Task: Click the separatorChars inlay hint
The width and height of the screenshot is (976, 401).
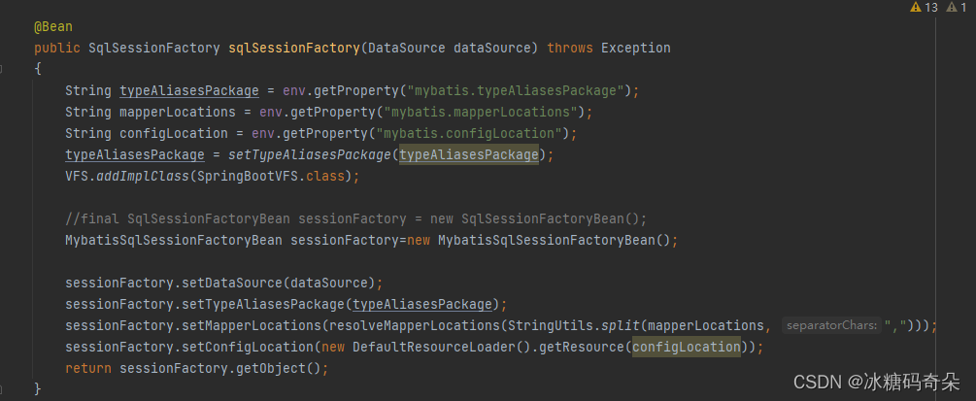Action: [832, 325]
